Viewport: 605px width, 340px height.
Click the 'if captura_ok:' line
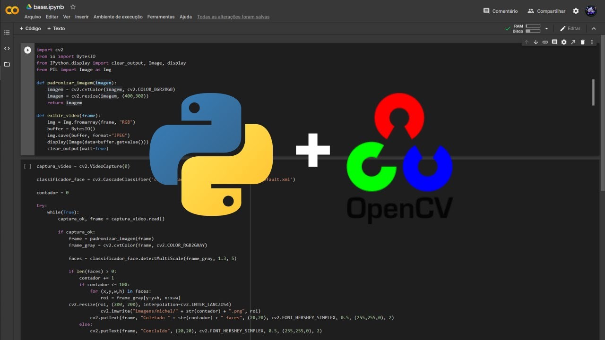pyautogui.click(x=77, y=232)
